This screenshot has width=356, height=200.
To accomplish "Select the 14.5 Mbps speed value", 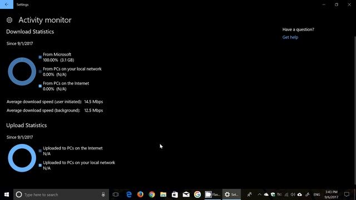I will [x=93, y=102].
